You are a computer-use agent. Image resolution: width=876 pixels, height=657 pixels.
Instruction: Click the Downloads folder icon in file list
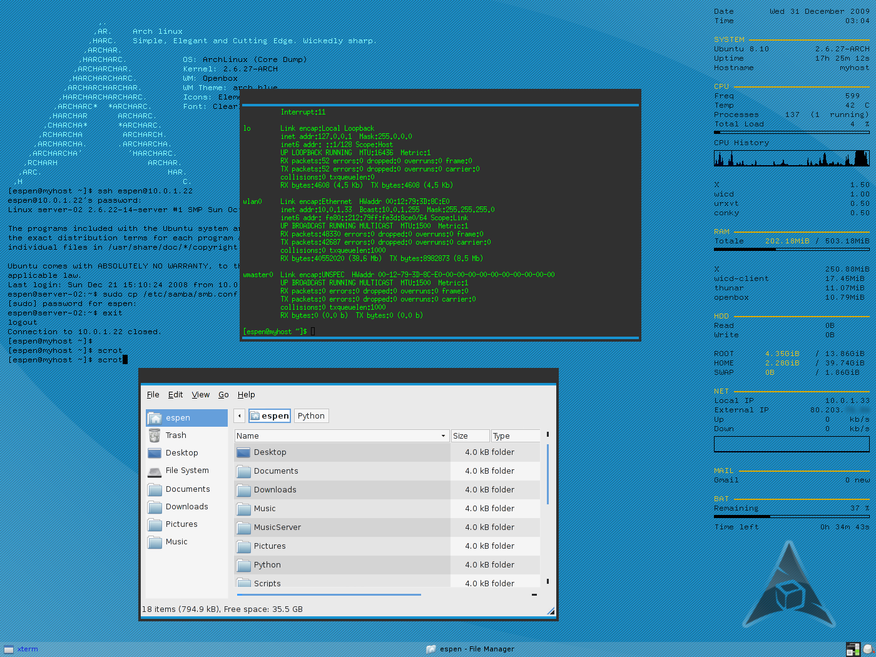point(243,490)
